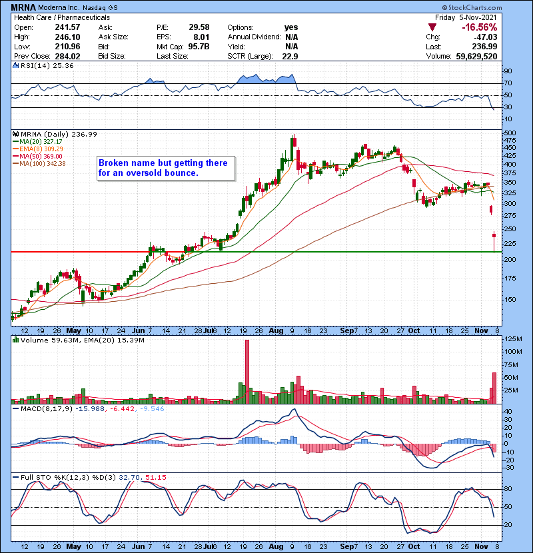Click the tallest red volume bar in July
This screenshot has width=533, height=553.
tap(247, 372)
